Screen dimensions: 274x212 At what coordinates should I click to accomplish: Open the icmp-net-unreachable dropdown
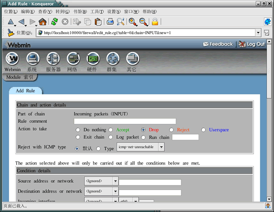(x=141, y=147)
